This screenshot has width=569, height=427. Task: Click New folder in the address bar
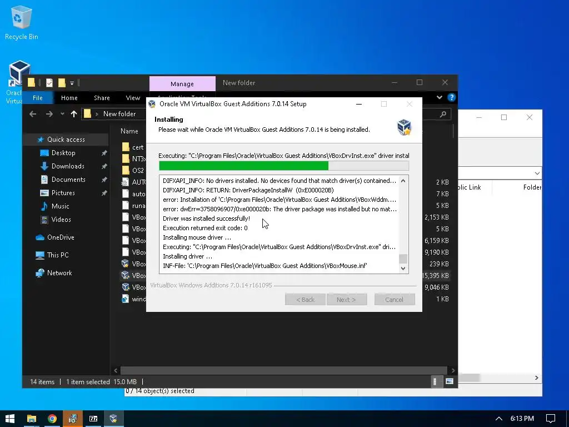point(119,114)
